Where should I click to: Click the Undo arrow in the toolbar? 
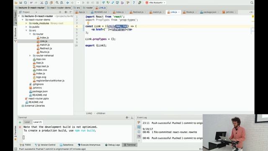pyautogui.click(x=31, y=3)
